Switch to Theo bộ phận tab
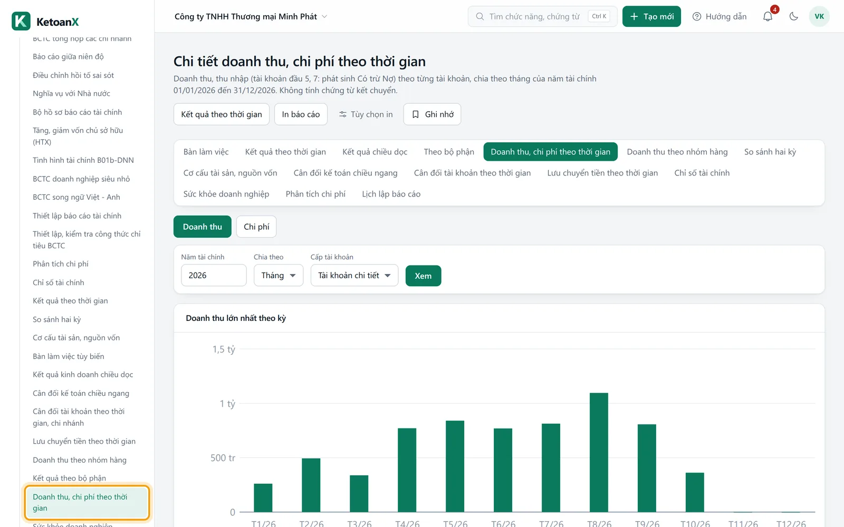844x527 pixels. pos(449,152)
